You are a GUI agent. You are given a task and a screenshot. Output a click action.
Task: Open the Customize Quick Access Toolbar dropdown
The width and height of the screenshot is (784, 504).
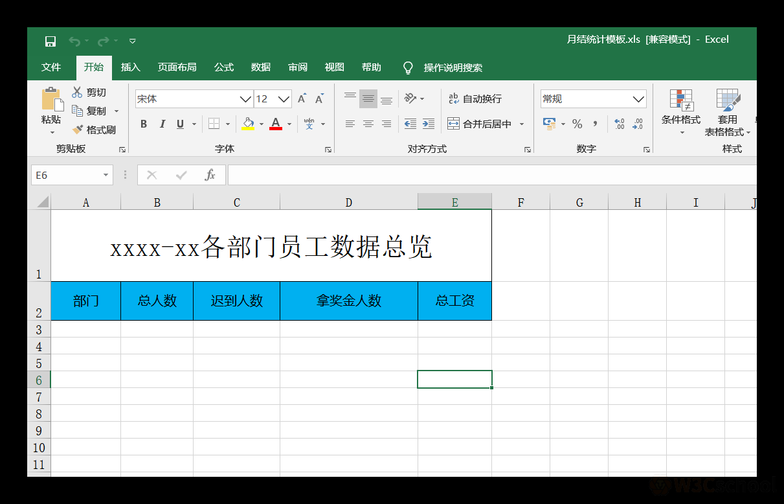pyautogui.click(x=132, y=41)
